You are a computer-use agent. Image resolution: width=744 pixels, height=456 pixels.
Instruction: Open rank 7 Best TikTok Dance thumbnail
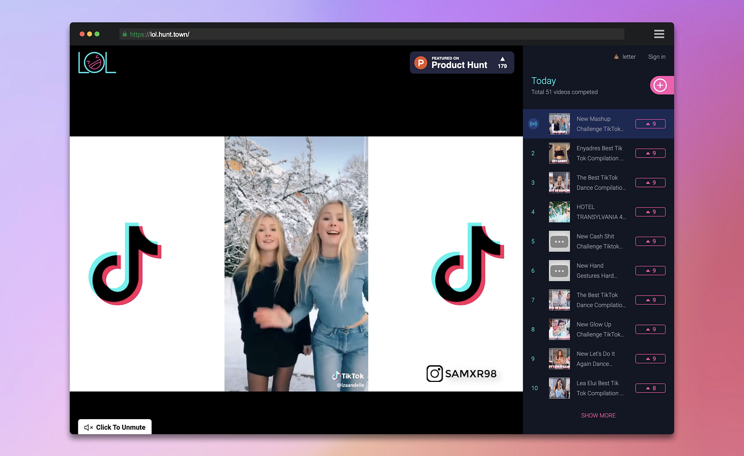560,300
